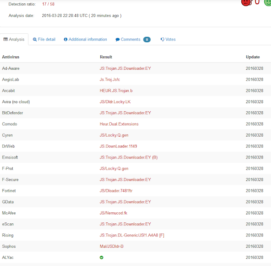Image resolution: width=271 pixels, height=266 pixels.
Task: Click Sophos result Mal/JSDldr-B
Action: click(111, 246)
